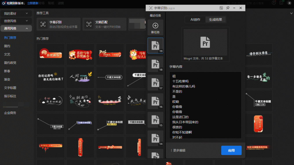Close the round X overlay at top right

[x=289, y=3]
